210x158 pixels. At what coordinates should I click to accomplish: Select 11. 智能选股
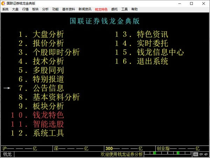[x=37, y=124]
